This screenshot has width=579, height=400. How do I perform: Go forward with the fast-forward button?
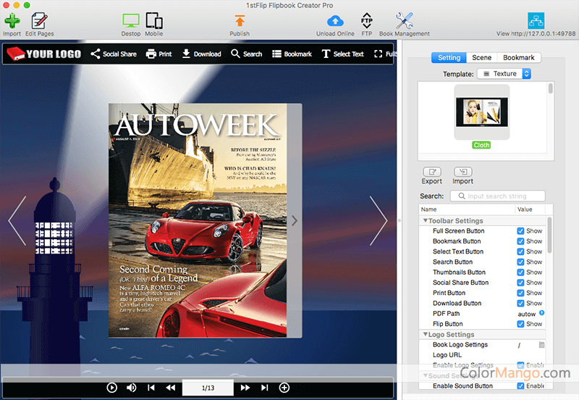[x=245, y=388]
